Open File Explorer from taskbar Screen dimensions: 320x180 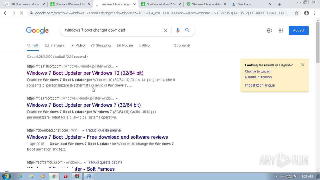31,176
